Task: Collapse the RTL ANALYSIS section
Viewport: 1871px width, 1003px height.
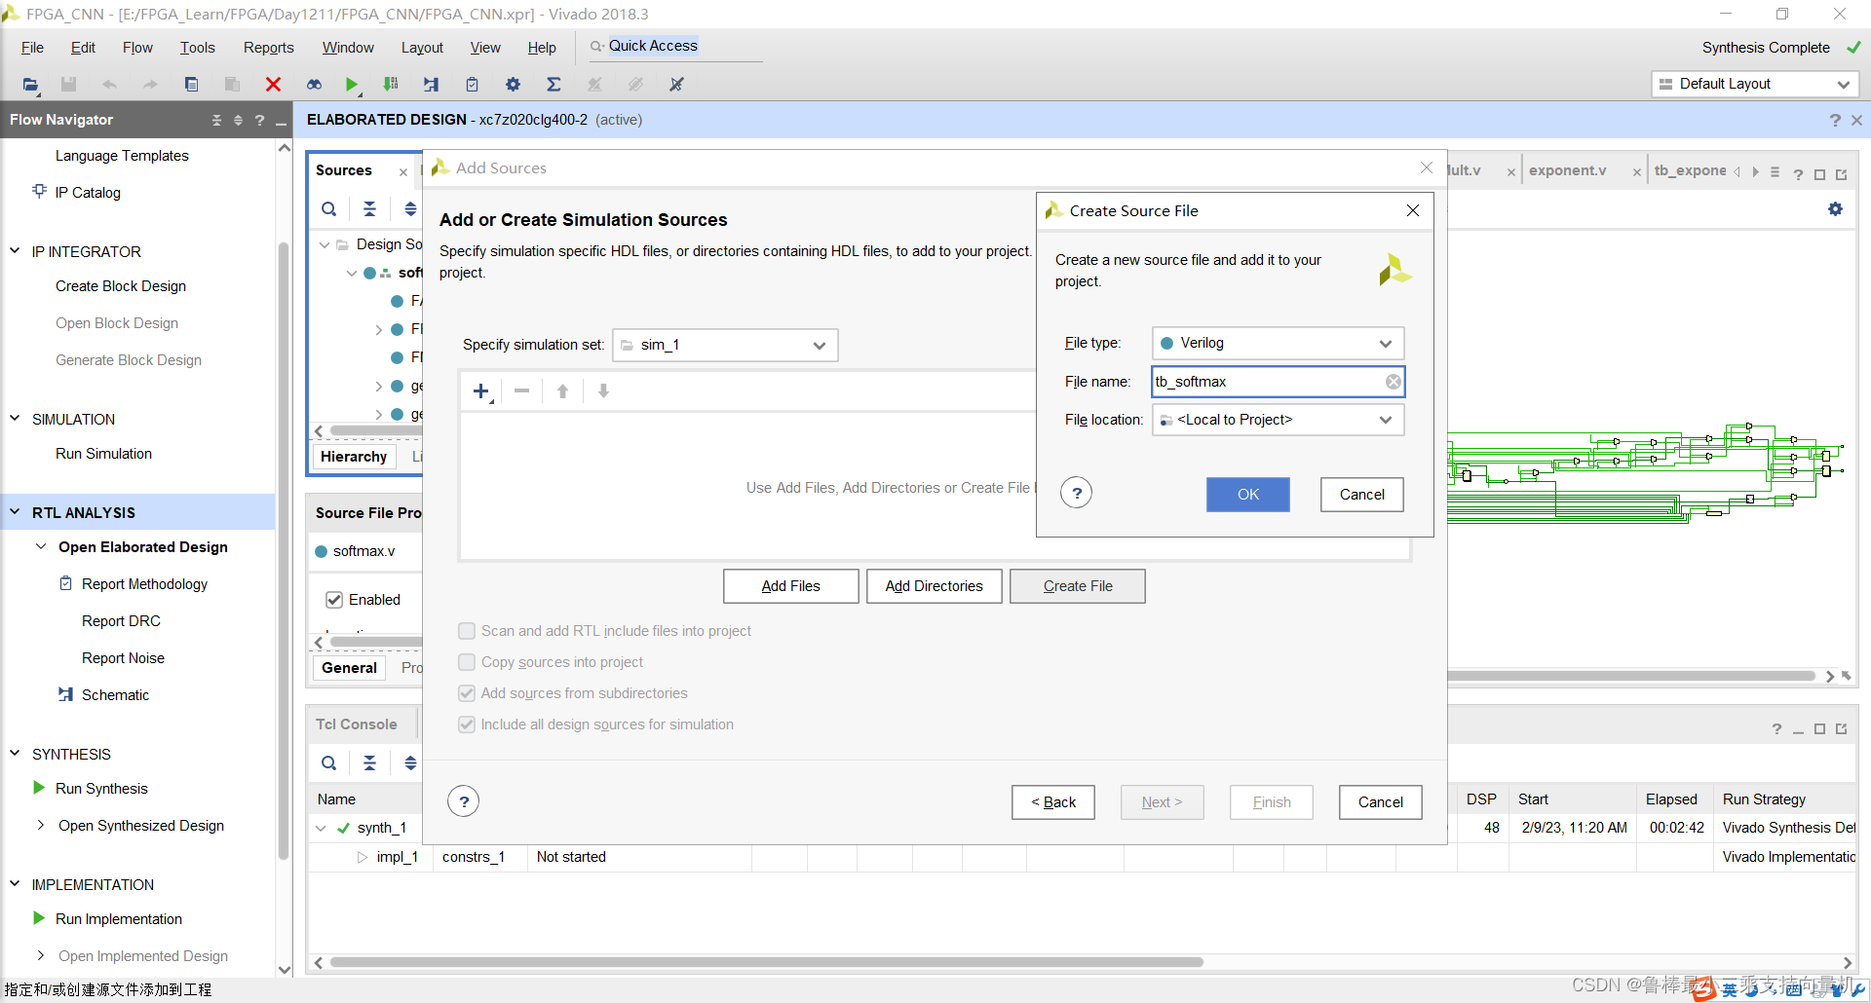Action: point(15,511)
